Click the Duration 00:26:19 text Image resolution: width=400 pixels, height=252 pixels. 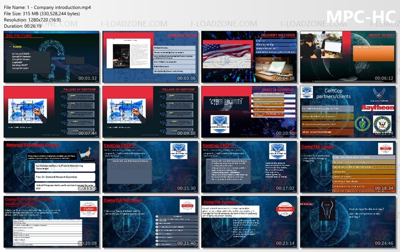(23, 26)
